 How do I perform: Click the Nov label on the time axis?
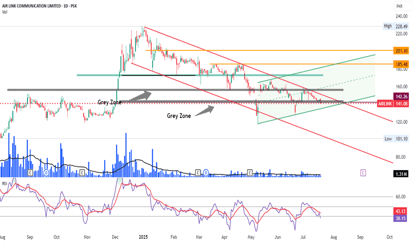(x=87, y=237)
